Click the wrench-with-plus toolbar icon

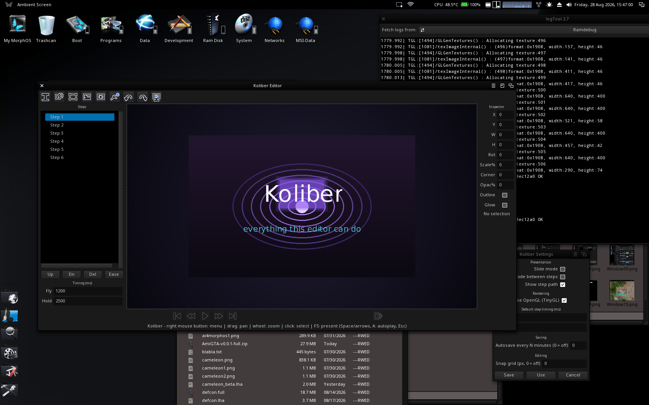[x=115, y=97]
